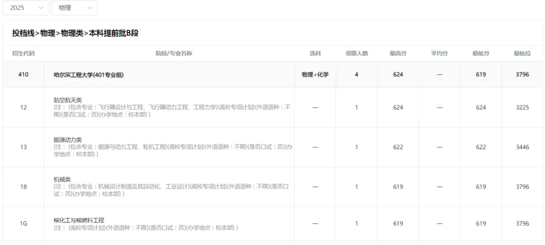Viewport: 545px width, 245px height.
Task: Select lowest rank 3446 cell
Action: click(x=522, y=147)
